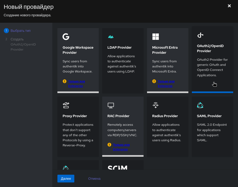The width and height of the screenshot is (238, 187).
Task: Click the OAuth2/OpenID Provider logo icon
Action: [x=200, y=35]
